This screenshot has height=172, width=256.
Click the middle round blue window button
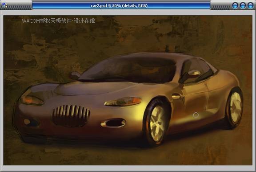[x=243, y=5]
